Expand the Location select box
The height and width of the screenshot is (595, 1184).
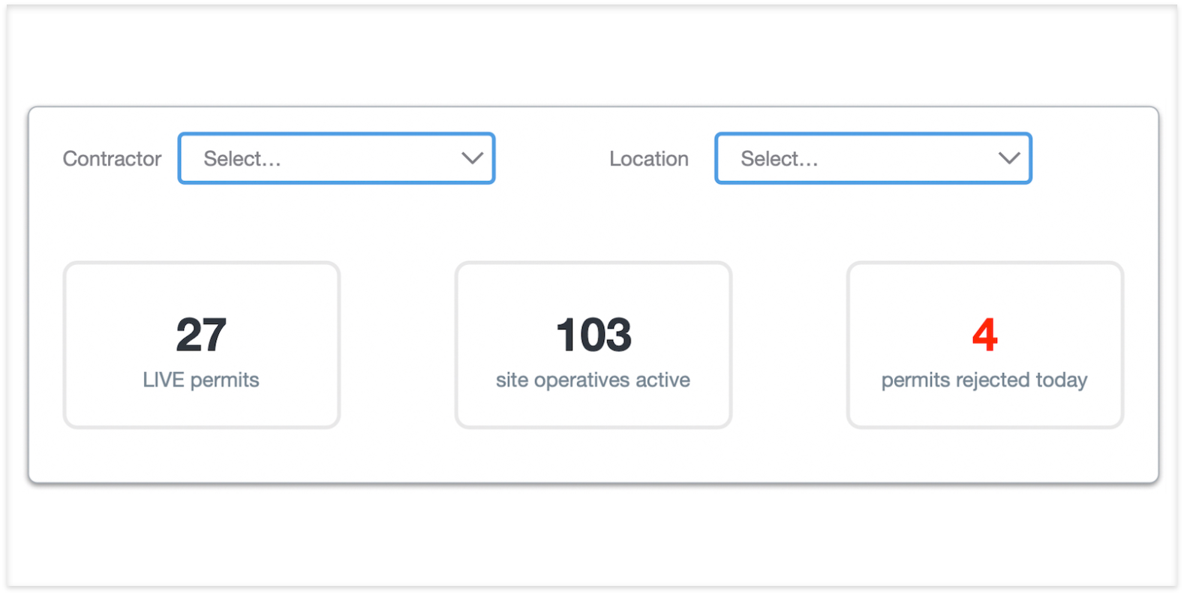[x=873, y=158]
